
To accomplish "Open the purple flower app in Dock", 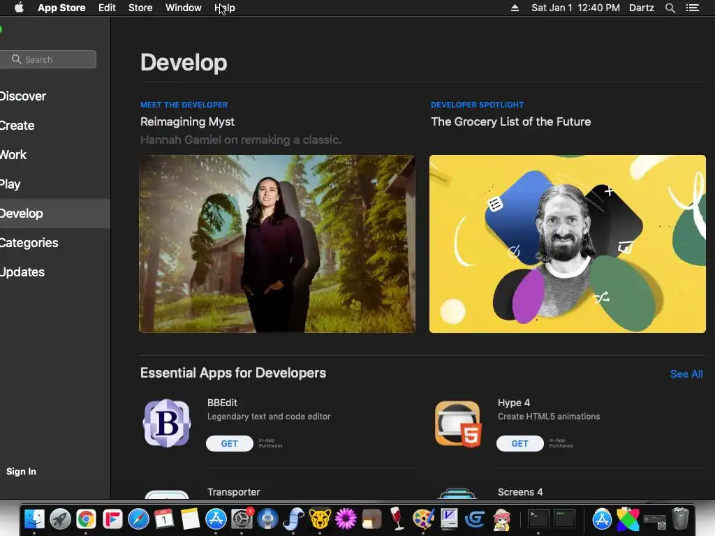I will [x=346, y=519].
